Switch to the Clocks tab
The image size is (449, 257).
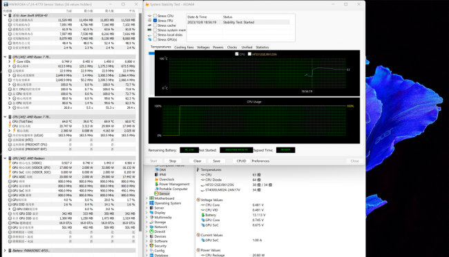pyautogui.click(x=232, y=47)
